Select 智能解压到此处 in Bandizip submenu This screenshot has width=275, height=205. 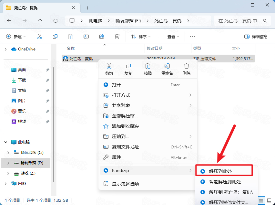point(226,182)
